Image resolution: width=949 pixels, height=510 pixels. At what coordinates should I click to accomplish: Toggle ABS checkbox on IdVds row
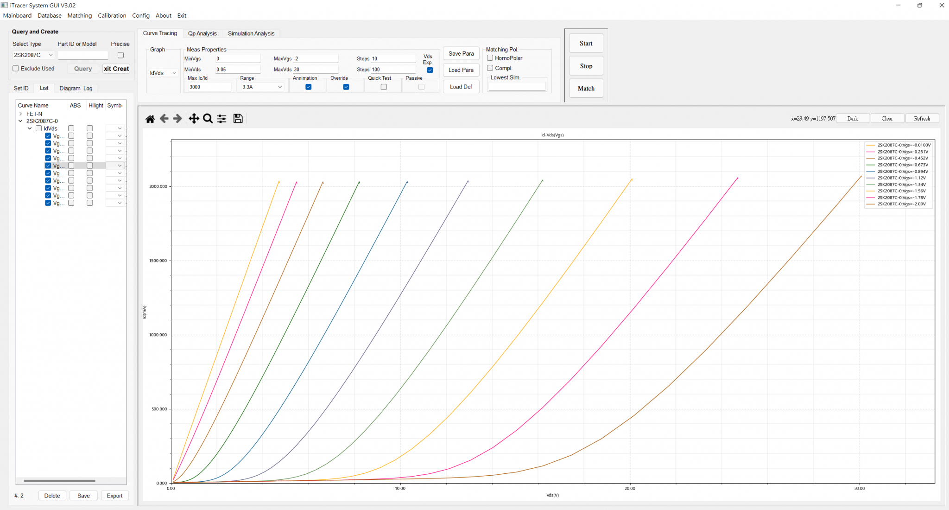point(71,128)
